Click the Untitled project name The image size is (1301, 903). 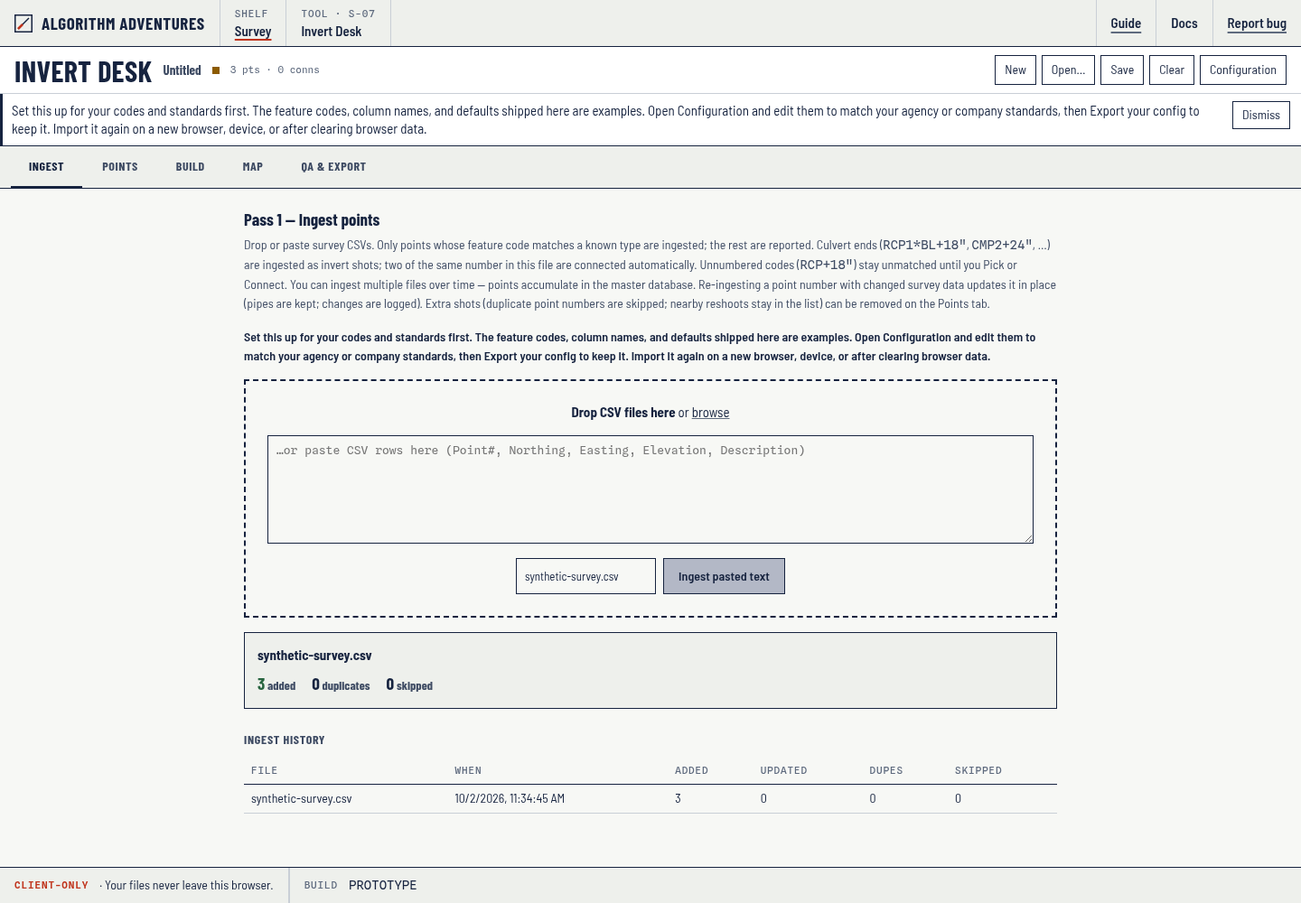182,70
